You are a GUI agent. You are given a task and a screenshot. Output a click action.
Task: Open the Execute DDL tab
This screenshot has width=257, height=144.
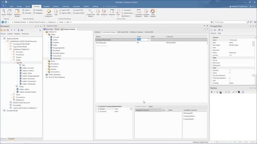[149, 32]
